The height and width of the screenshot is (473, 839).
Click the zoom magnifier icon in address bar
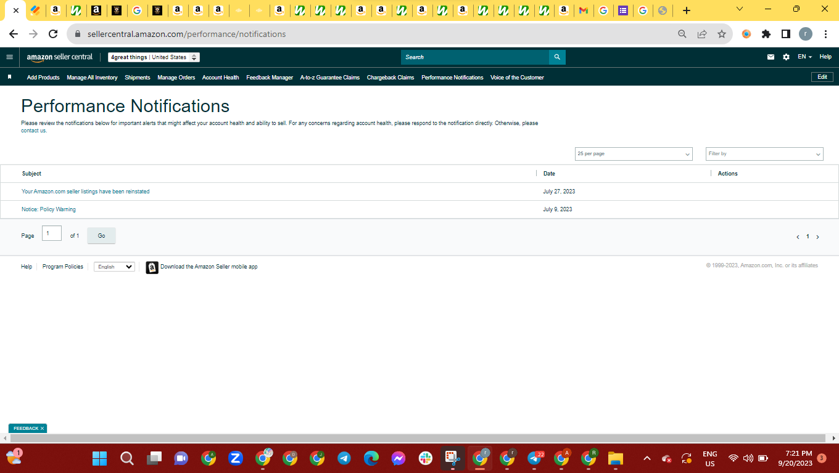pyautogui.click(x=682, y=34)
